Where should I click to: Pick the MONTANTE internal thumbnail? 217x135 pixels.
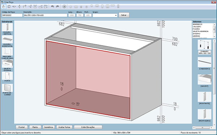click(204, 98)
